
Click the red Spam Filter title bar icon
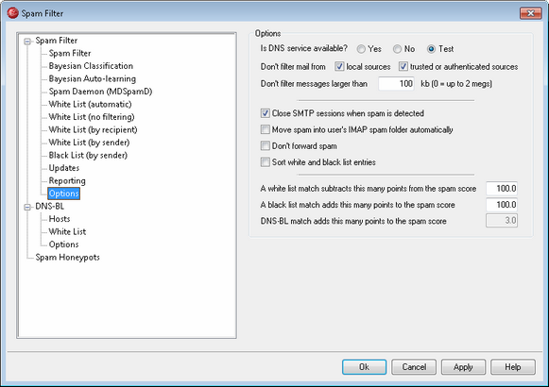click(x=12, y=13)
